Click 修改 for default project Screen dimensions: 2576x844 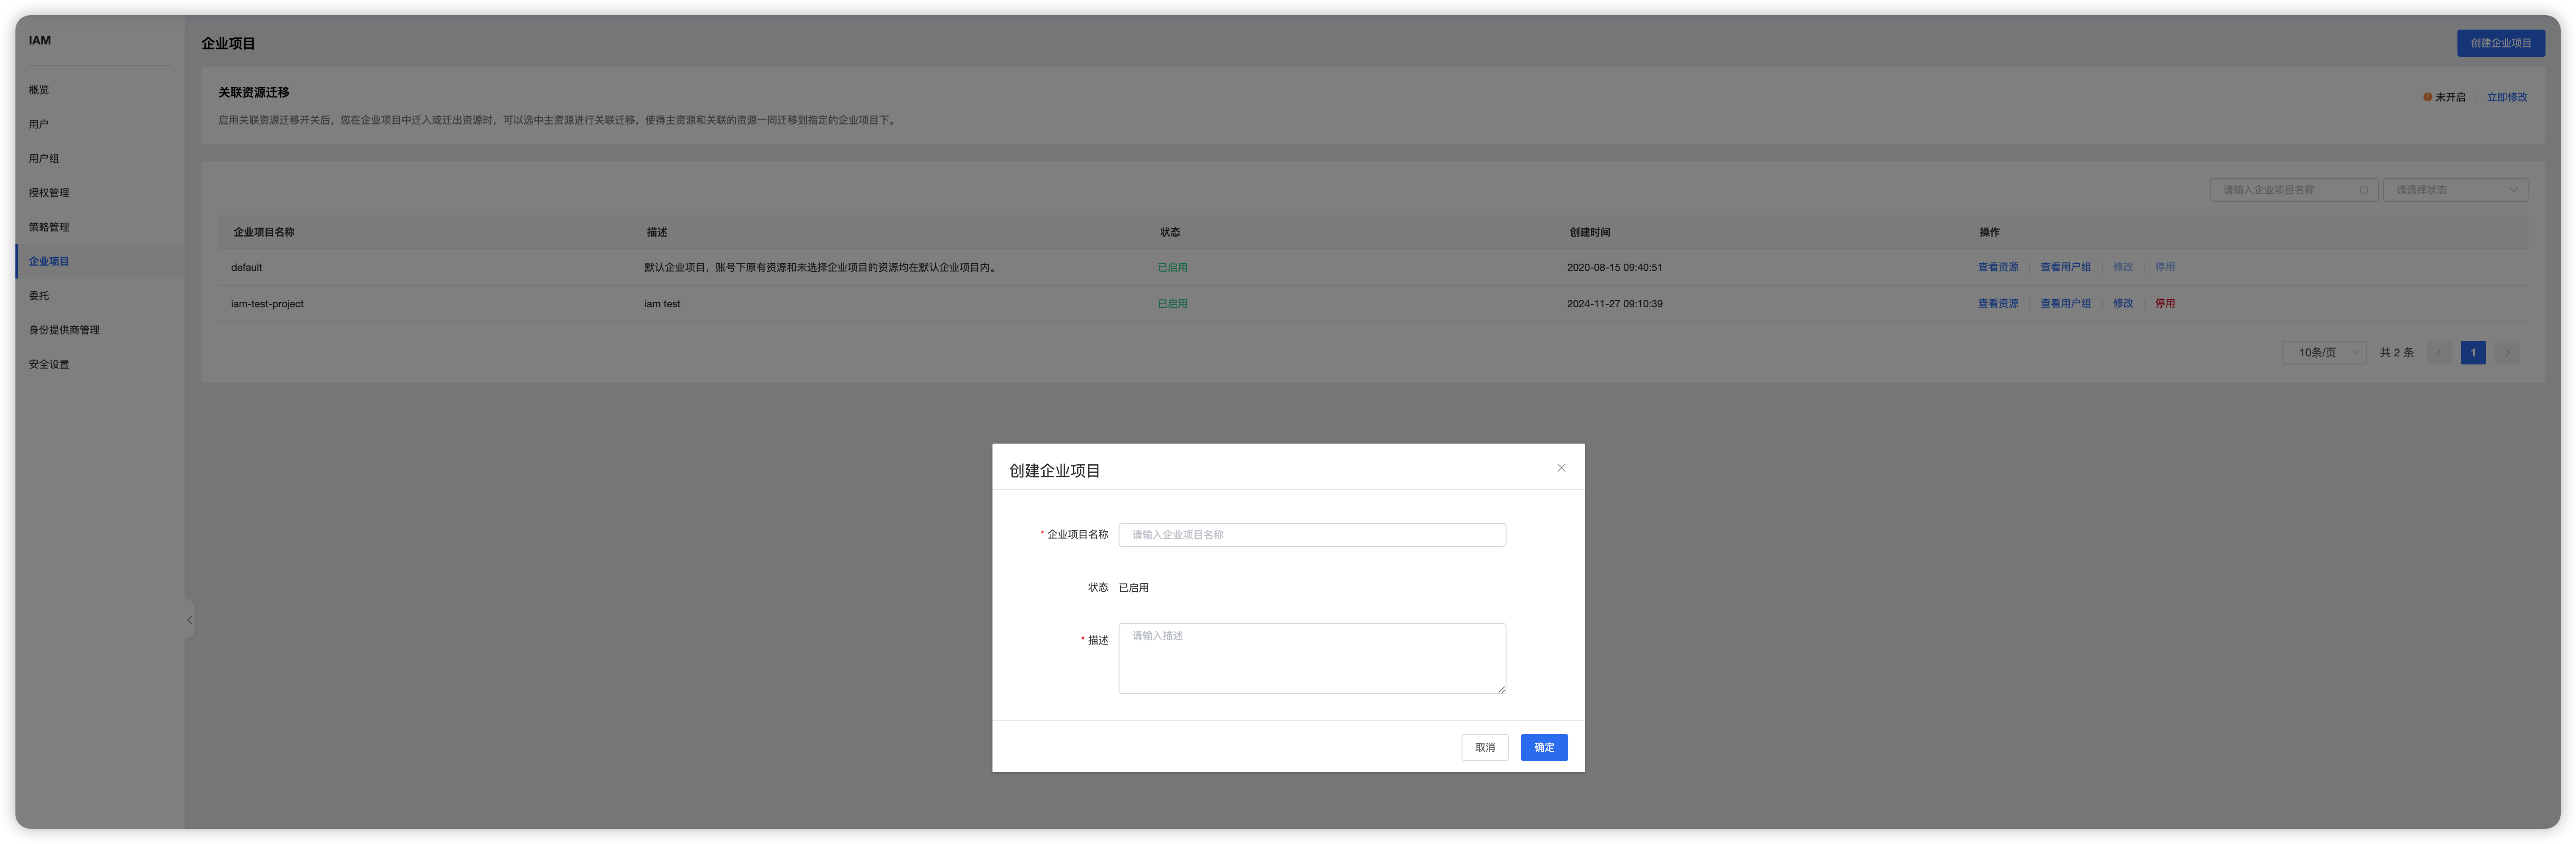point(2123,267)
